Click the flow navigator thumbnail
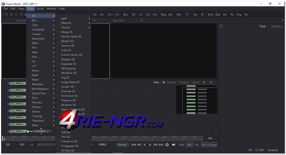Screen dimensions: 286x155 196,99
